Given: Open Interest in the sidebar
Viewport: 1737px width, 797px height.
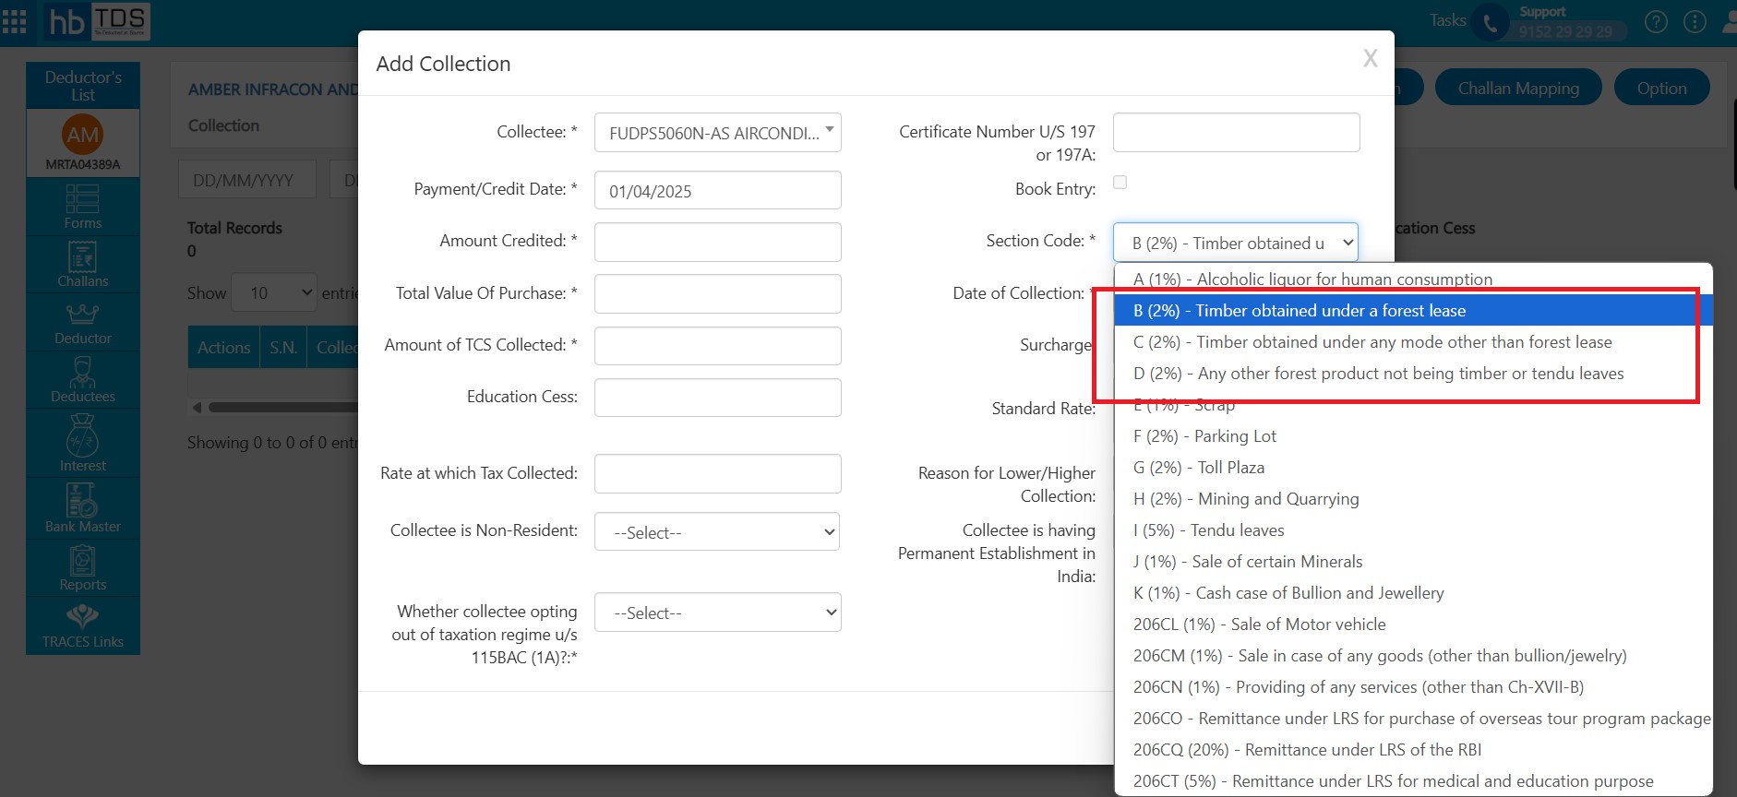Looking at the screenshot, I should coord(83,443).
